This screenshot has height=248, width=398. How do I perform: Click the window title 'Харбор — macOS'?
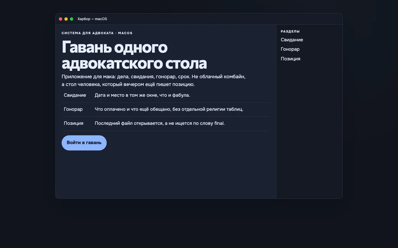click(x=92, y=19)
